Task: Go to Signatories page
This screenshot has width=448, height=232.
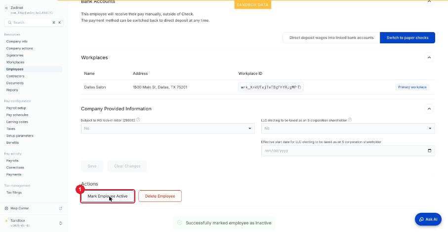Action: 15,55
